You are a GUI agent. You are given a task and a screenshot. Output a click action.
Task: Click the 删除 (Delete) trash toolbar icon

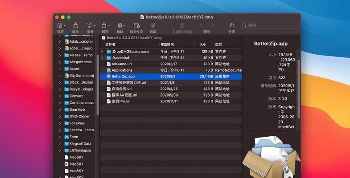point(120,25)
